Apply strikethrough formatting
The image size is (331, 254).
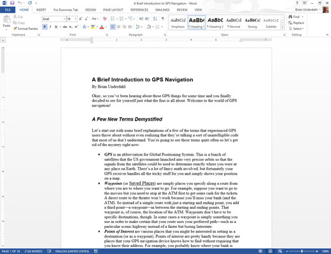pos(65,27)
